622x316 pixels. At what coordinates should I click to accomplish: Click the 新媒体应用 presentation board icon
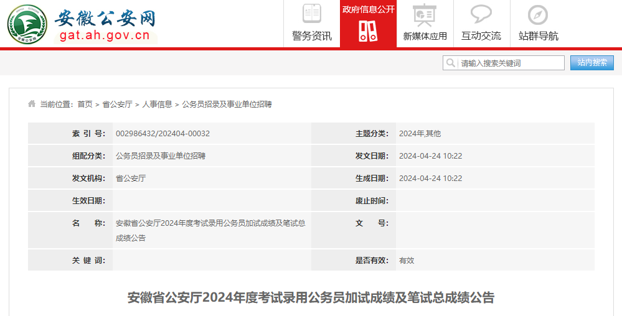pos(425,15)
